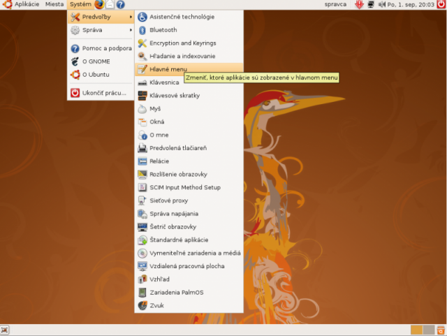Click the blue help icon in top panel
The image size is (447, 336).
pyautogui.click(x=121, y=4)
